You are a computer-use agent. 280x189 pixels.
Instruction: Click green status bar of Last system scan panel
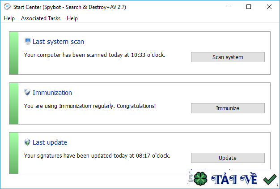click(x=14, y=53)
